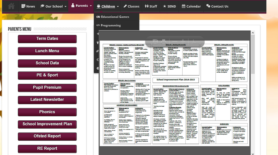Click the globe icon in Children dropdown
Viewport: 278px width, 155px height.
point(98,60)
